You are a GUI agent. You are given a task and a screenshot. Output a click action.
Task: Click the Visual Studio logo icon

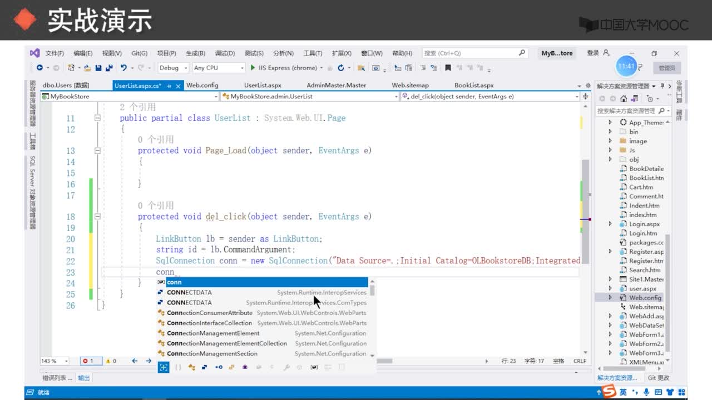click(34, 53)
